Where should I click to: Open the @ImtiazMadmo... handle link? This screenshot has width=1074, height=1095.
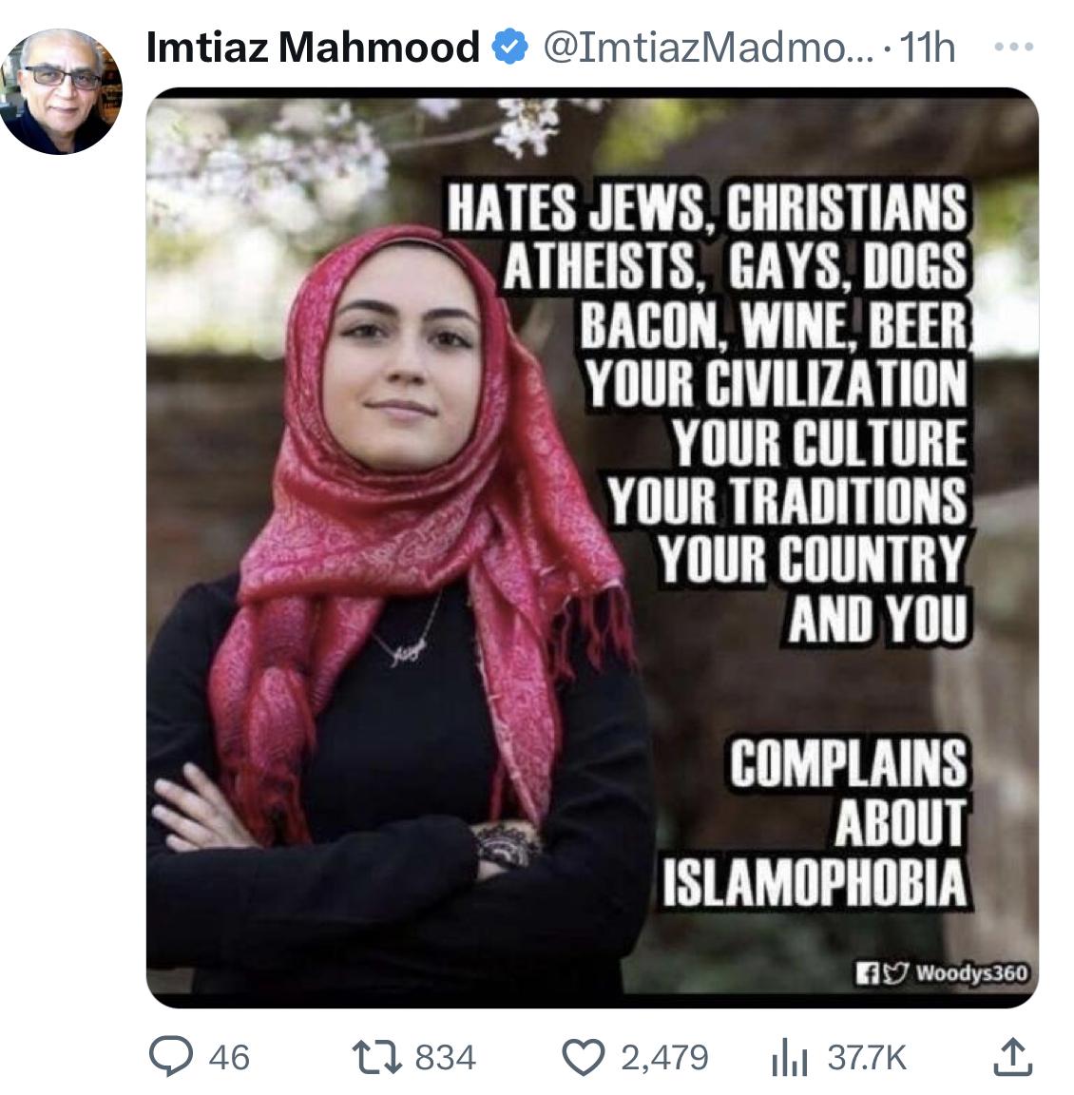(708, 48)
